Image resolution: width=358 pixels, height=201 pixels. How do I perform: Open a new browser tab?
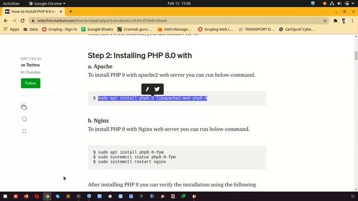tap(70, 11)
